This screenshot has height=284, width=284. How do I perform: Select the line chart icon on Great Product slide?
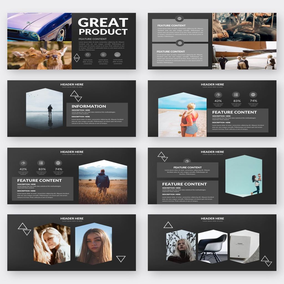point(117,55)
